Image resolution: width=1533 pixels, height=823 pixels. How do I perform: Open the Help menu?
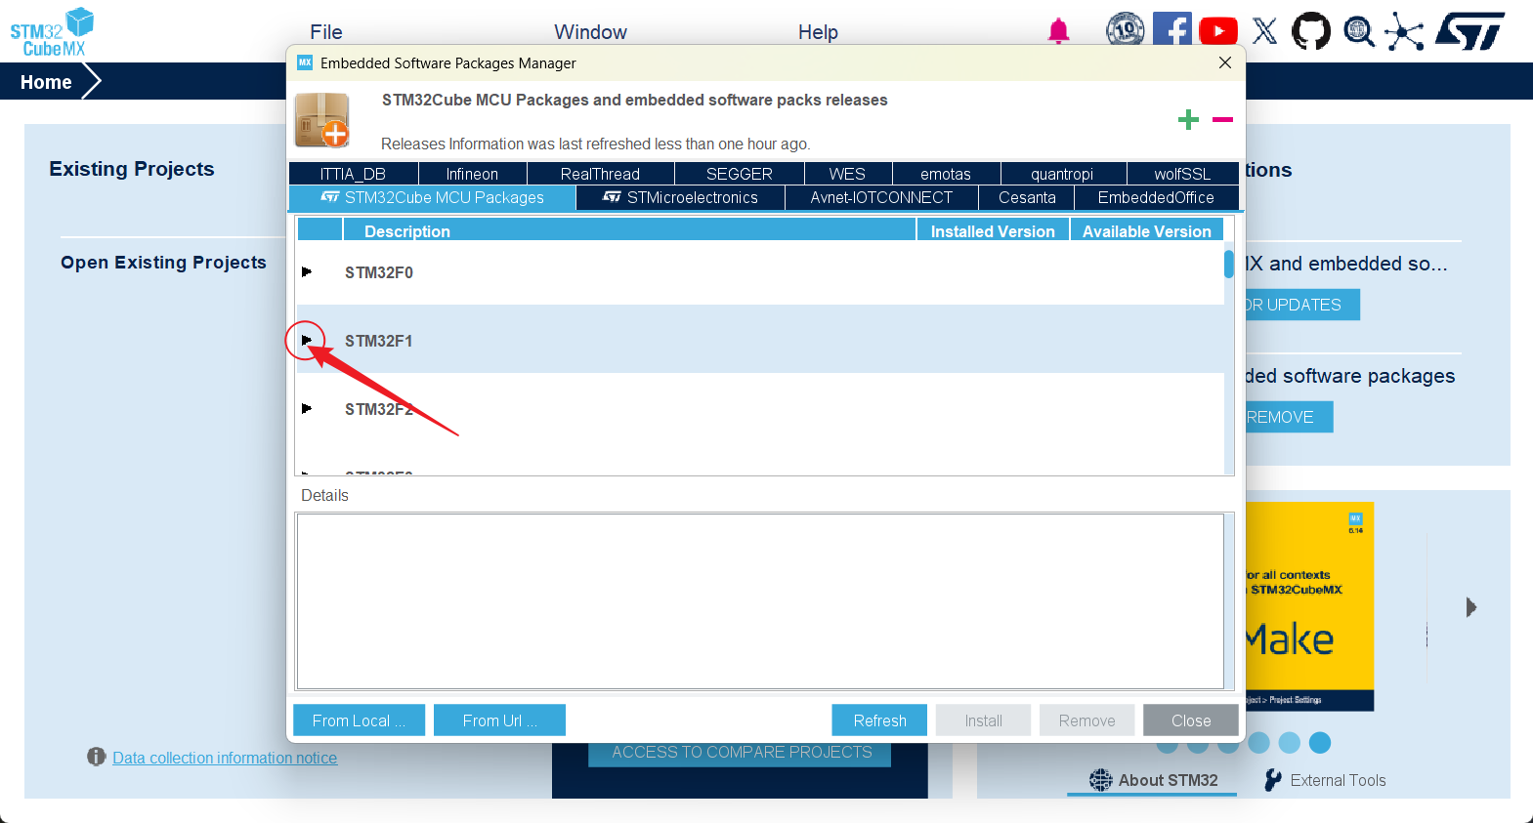click(x=818, y=32)
